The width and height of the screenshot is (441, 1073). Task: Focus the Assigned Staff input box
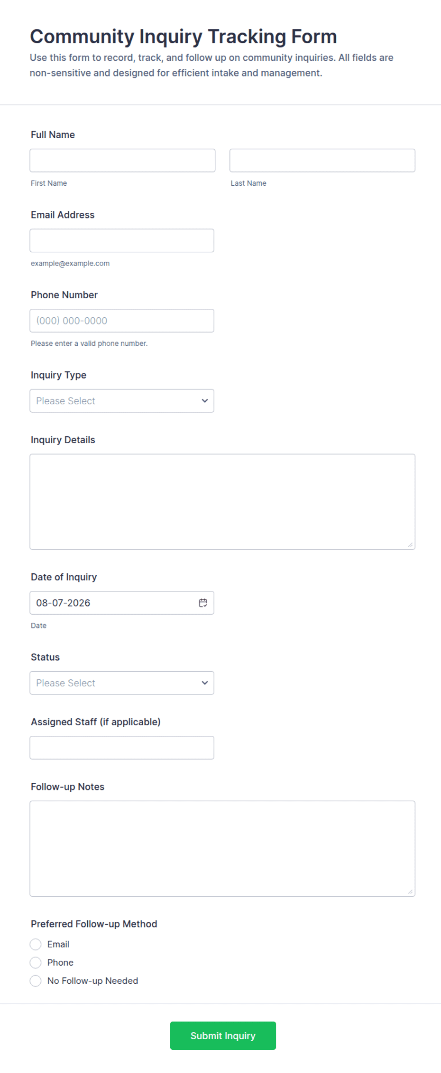[x=122, y=748]
